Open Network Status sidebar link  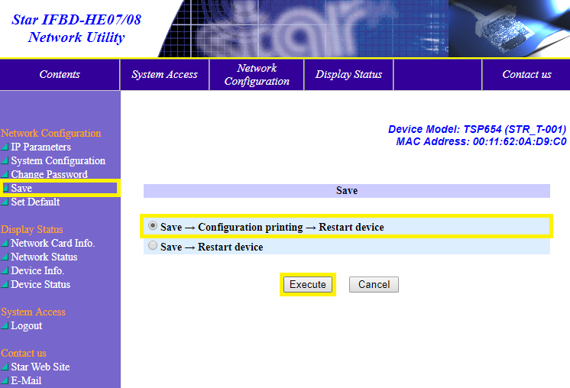click(x=44, y=257)
